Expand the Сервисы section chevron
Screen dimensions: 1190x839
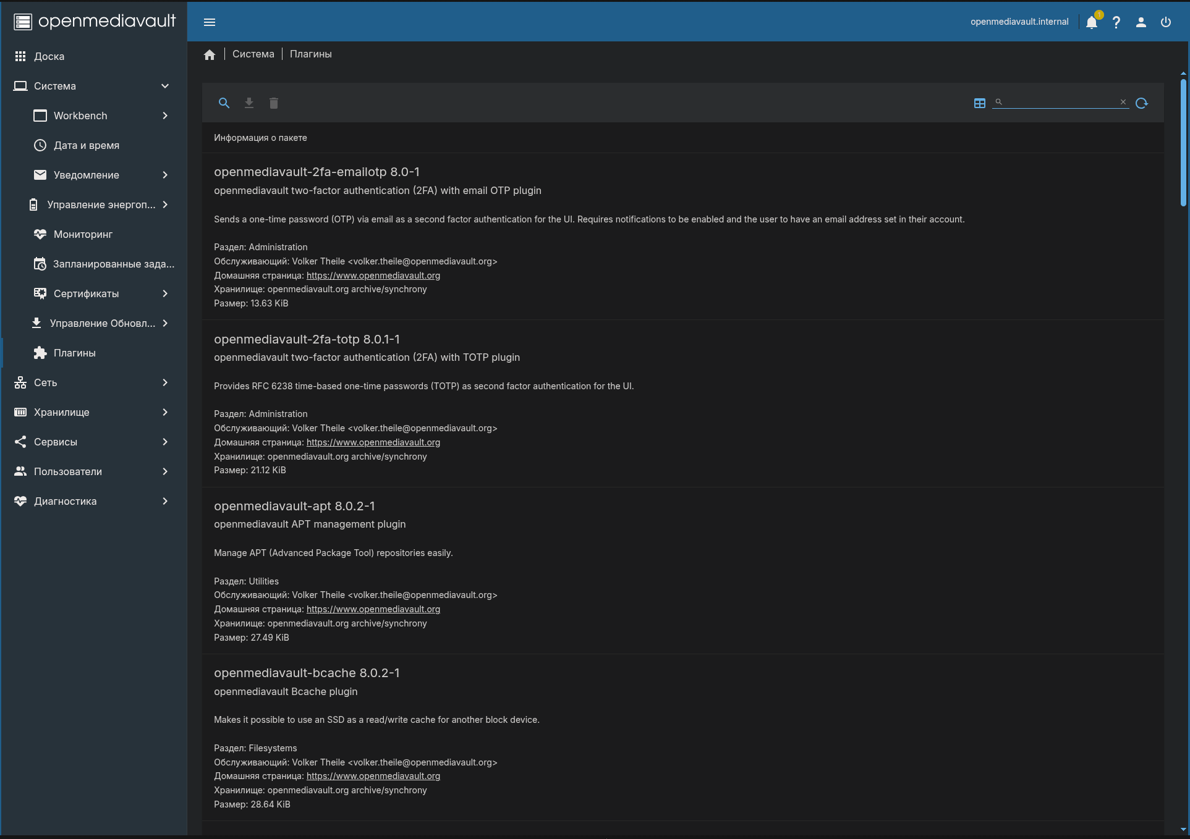click(x=165, y=442)
